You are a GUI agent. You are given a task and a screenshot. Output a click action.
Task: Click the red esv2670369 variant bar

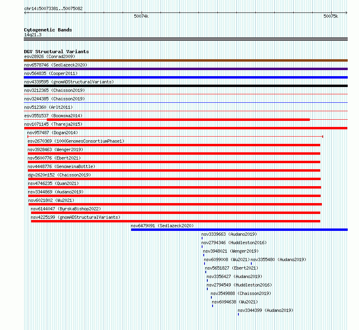point(174,145)
